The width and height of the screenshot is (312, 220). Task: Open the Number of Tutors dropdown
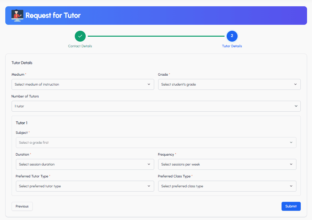tap(156, 106)
